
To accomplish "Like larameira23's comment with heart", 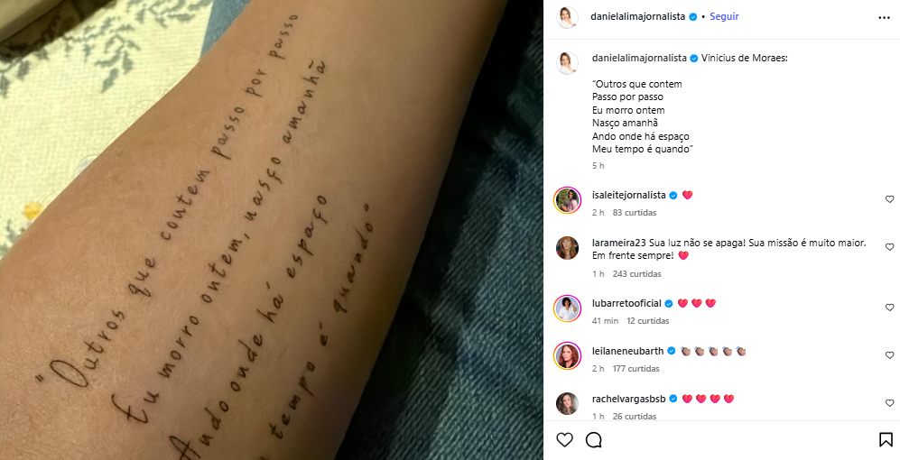I will coord(890,247).
